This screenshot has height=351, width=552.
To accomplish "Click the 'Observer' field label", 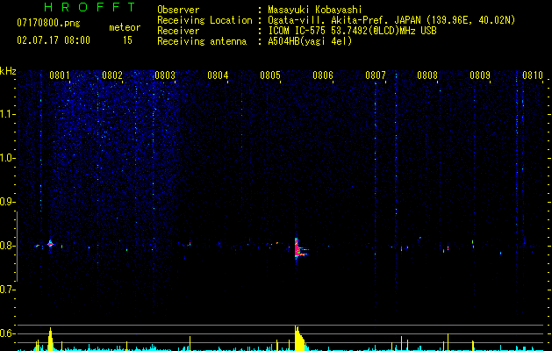I will click(x=178, y=10).
